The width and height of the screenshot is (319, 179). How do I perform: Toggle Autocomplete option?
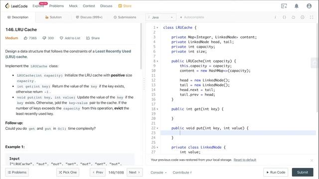point(192,17)
